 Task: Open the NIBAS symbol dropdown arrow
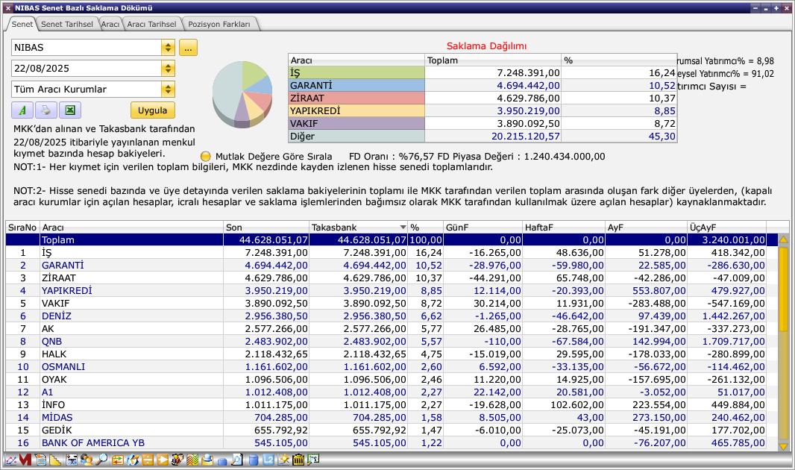[168, 48]
